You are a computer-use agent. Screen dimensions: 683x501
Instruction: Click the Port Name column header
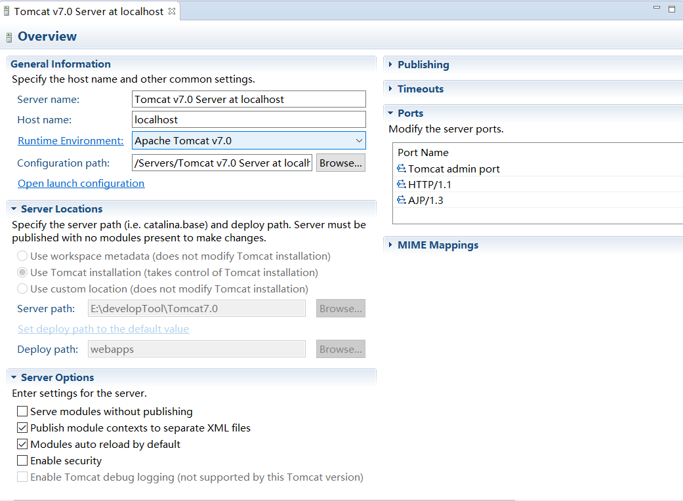423,152
